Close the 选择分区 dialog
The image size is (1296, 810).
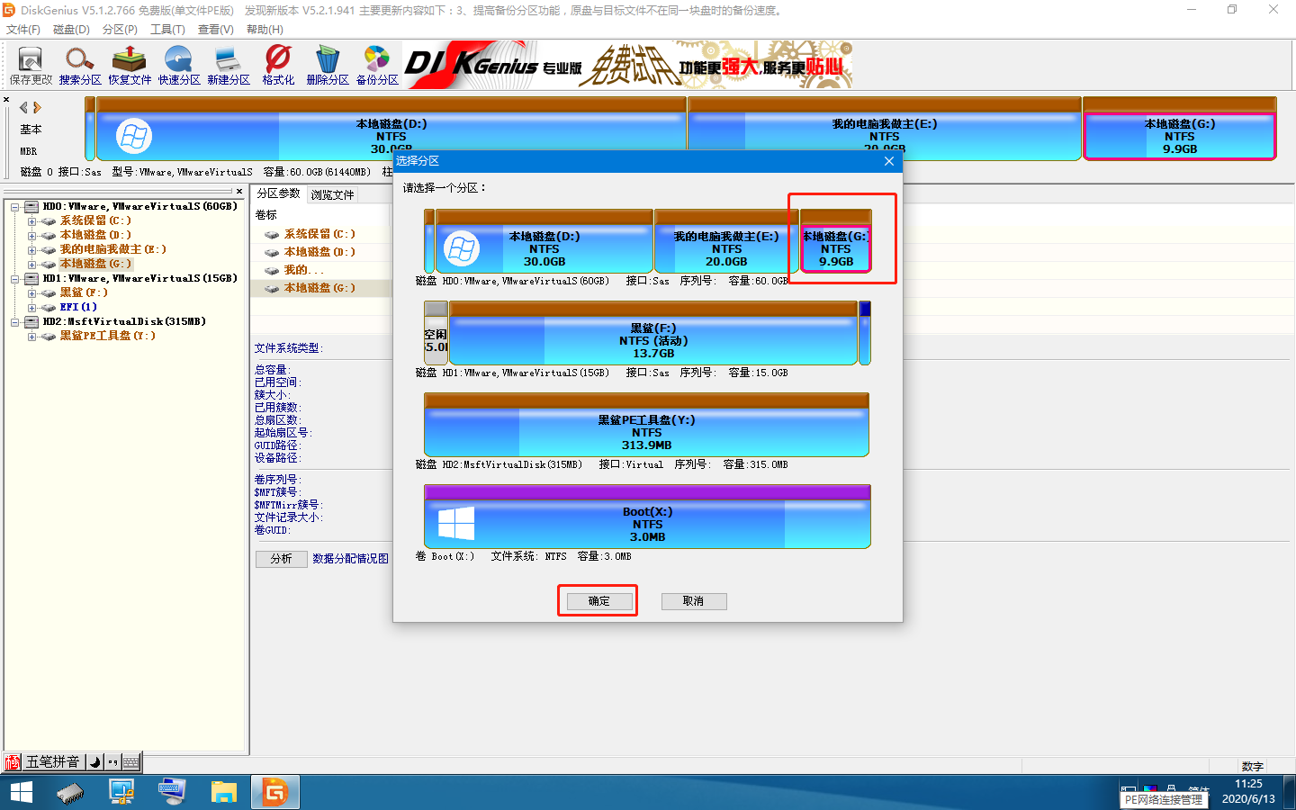889,161
